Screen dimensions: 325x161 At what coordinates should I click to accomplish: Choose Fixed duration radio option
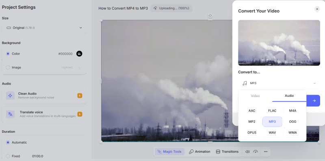tap(8, 156)
